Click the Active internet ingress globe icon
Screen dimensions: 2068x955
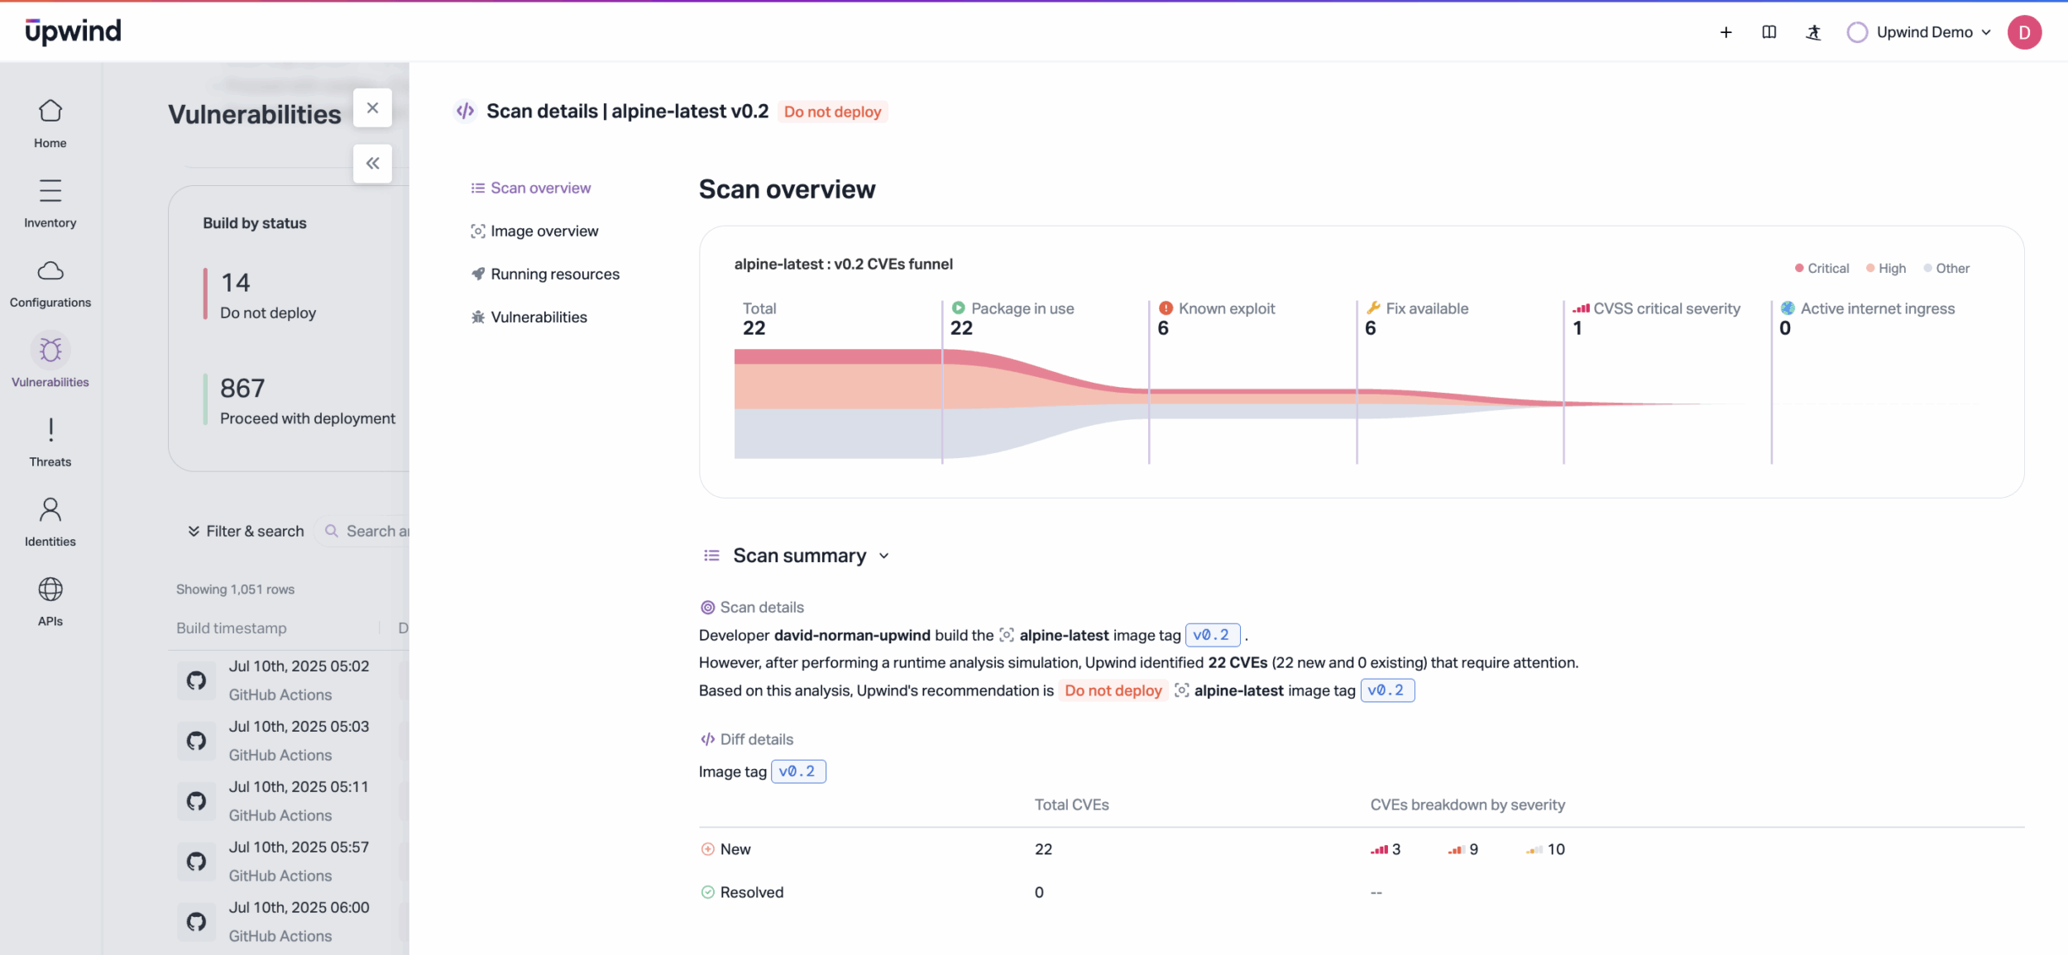click(x=1788, y=308)
